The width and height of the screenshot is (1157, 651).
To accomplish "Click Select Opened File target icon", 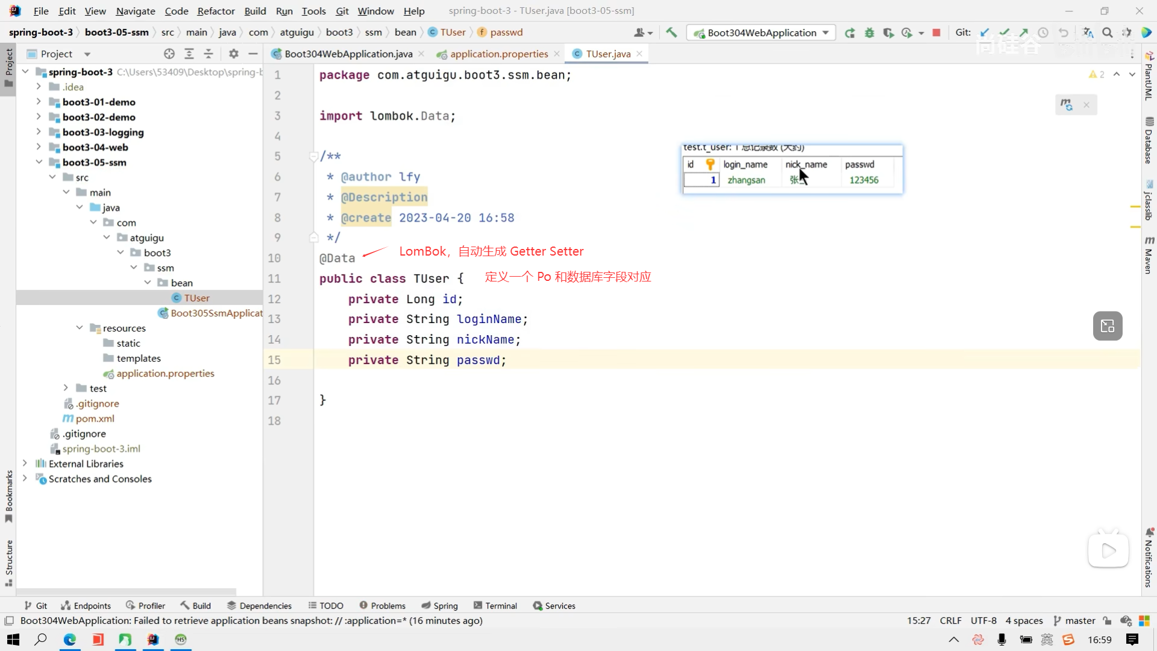I will [x=169, y=54].
